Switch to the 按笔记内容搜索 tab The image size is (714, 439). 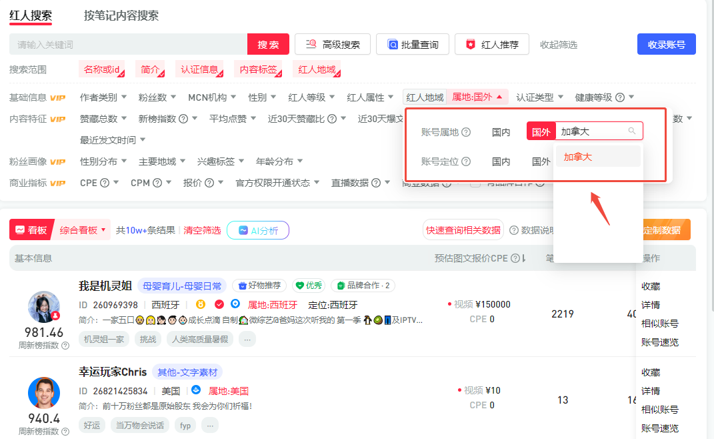pyautogui.click(x=121, y=15)
